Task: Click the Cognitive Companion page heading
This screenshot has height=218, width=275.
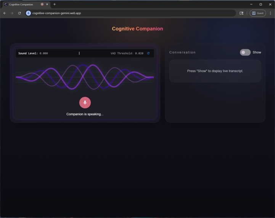Action: point(137,29)
